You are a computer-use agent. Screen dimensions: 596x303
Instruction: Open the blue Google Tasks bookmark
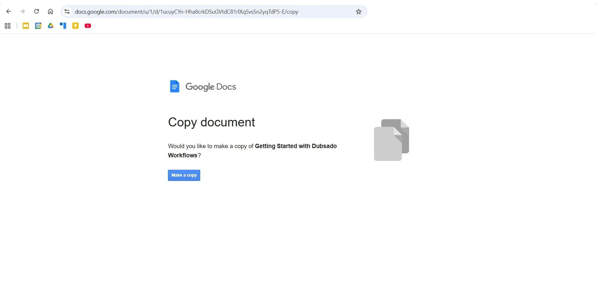point(63,26)
